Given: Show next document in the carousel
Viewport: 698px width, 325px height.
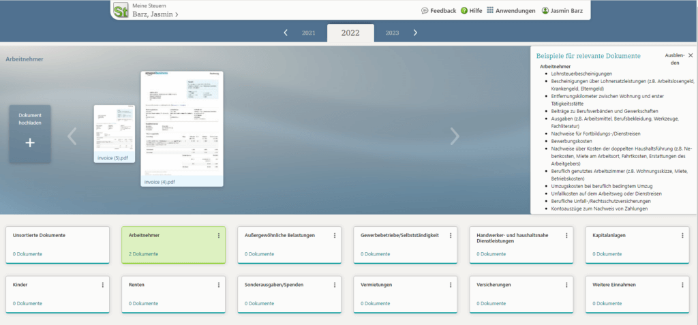Looking at the screenshot, I should [x=455, y=137].
